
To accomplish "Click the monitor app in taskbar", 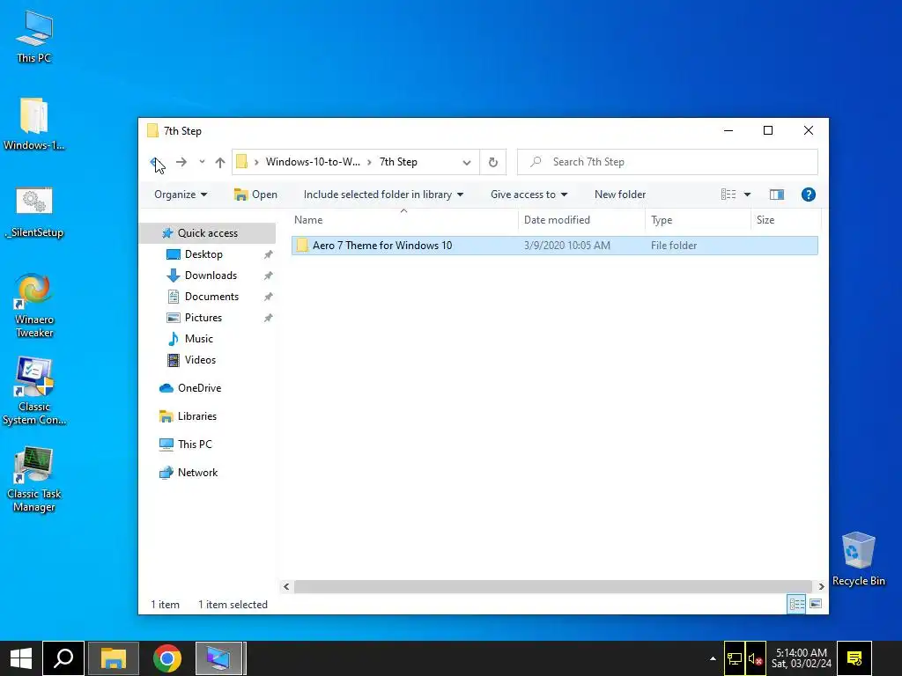I will 219,658.
